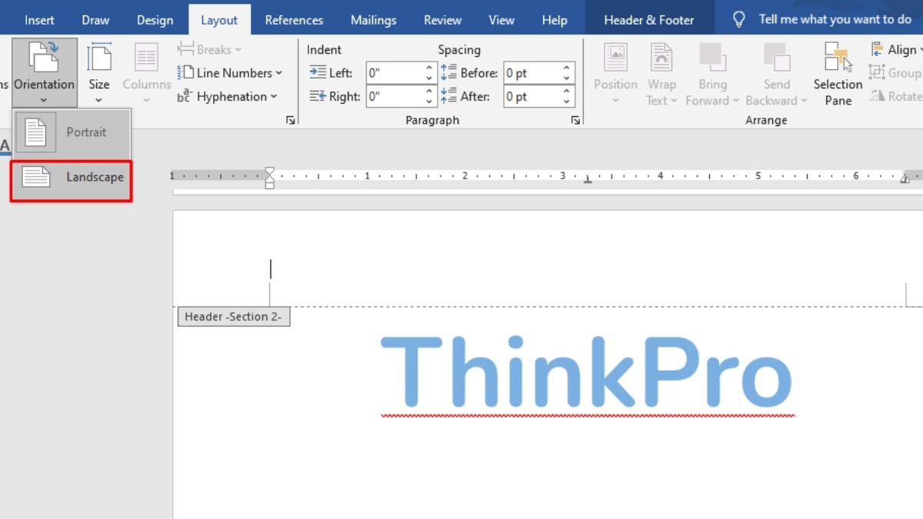Click the lightbulb Tell me icon
923x519 pixels.
[738, 20]
